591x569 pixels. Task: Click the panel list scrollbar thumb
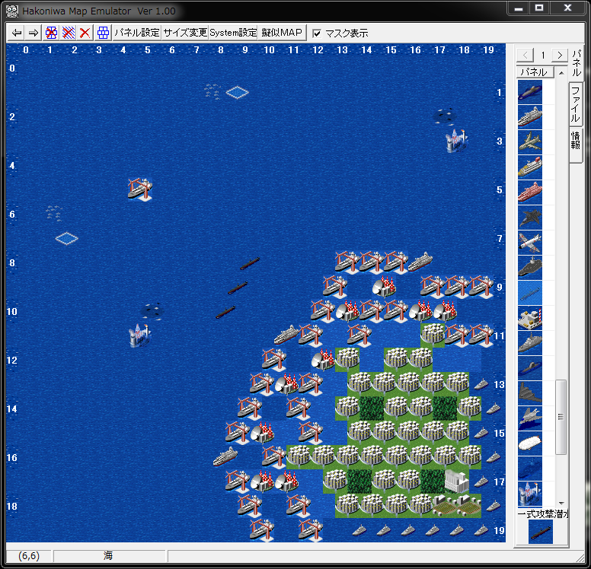coord(561,417)
